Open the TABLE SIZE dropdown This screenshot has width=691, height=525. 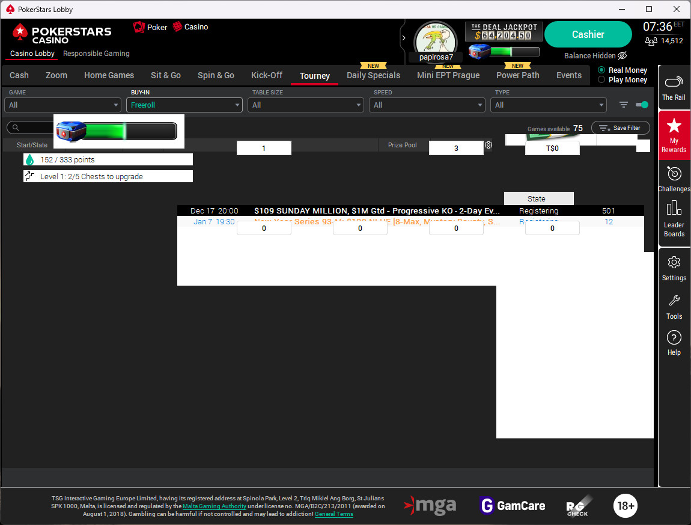point(305,105)
